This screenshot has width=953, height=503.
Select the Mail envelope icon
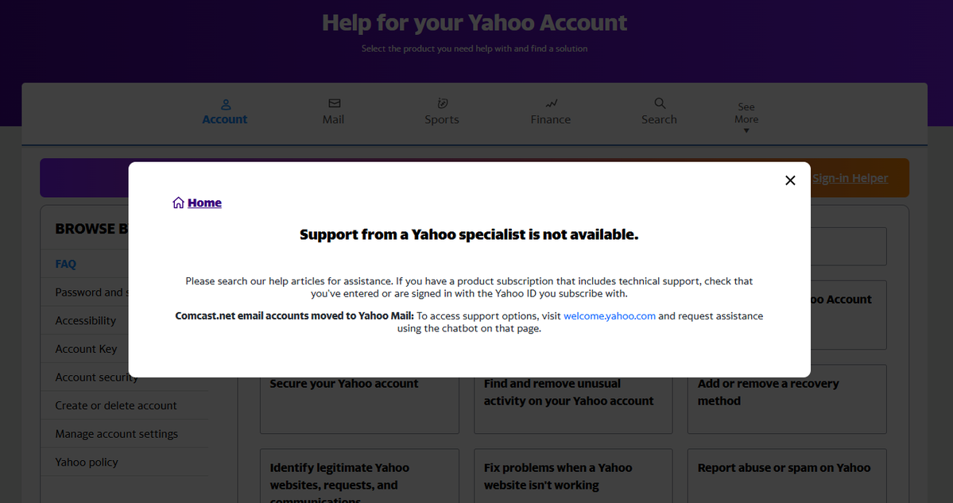coord(335,103)
